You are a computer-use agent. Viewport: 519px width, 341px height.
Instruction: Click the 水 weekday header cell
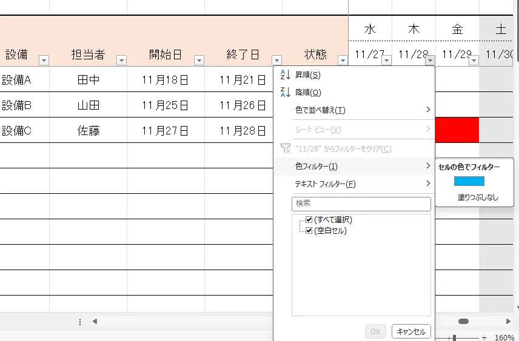(370, 29)
